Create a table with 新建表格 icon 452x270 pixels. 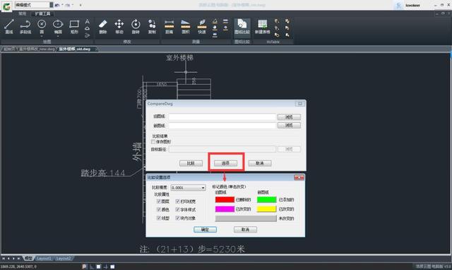coord(262,26)
